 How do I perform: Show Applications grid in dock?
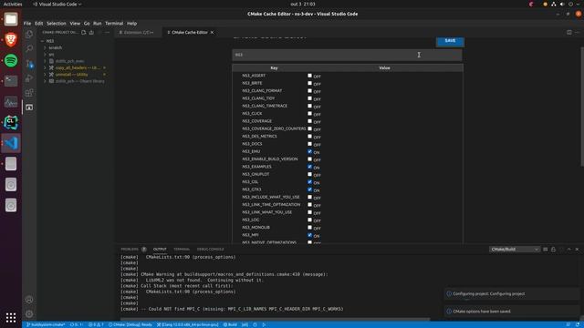[x=11, y=317]
